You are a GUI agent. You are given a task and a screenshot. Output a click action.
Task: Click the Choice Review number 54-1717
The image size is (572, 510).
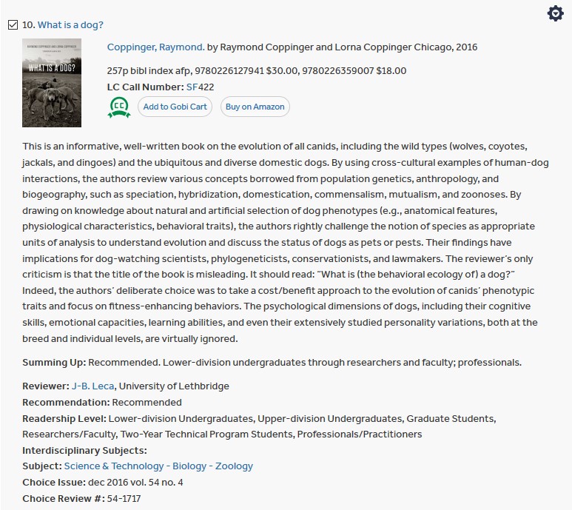click(x=124, y=499)
